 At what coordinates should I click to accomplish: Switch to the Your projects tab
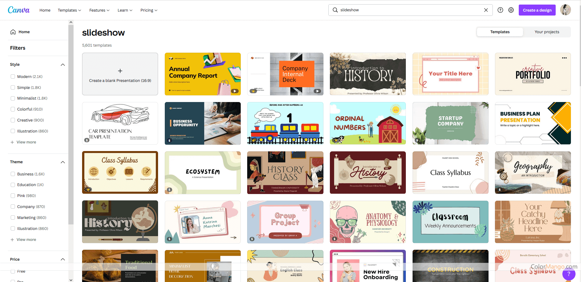point(547,32)
